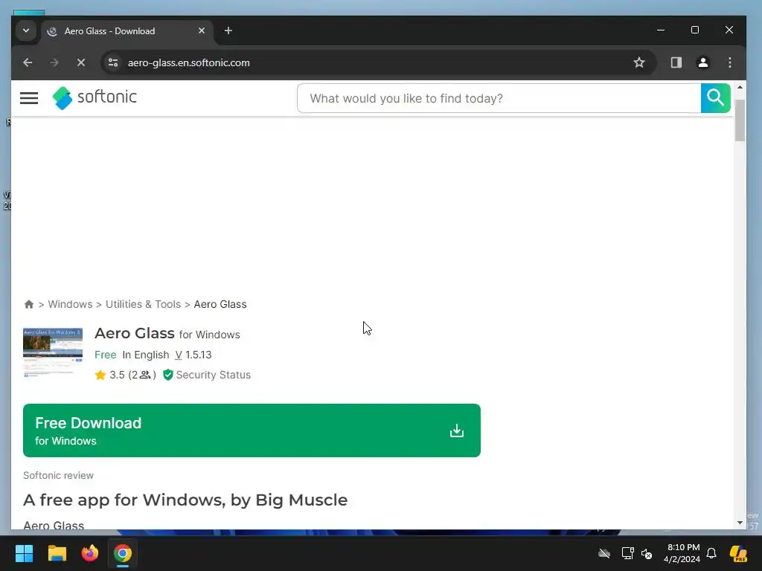Open site information icon in address bar
Viewport: 762px width, 571px height.
[x=113, y=62]
